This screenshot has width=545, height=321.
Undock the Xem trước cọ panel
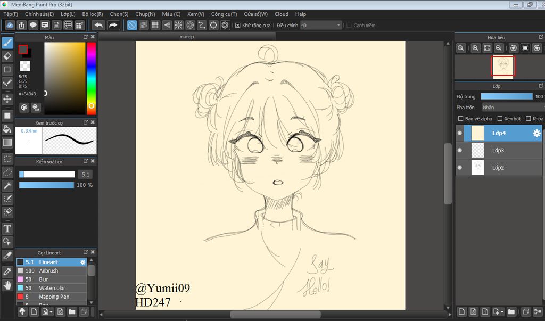(x=86, y=122)
